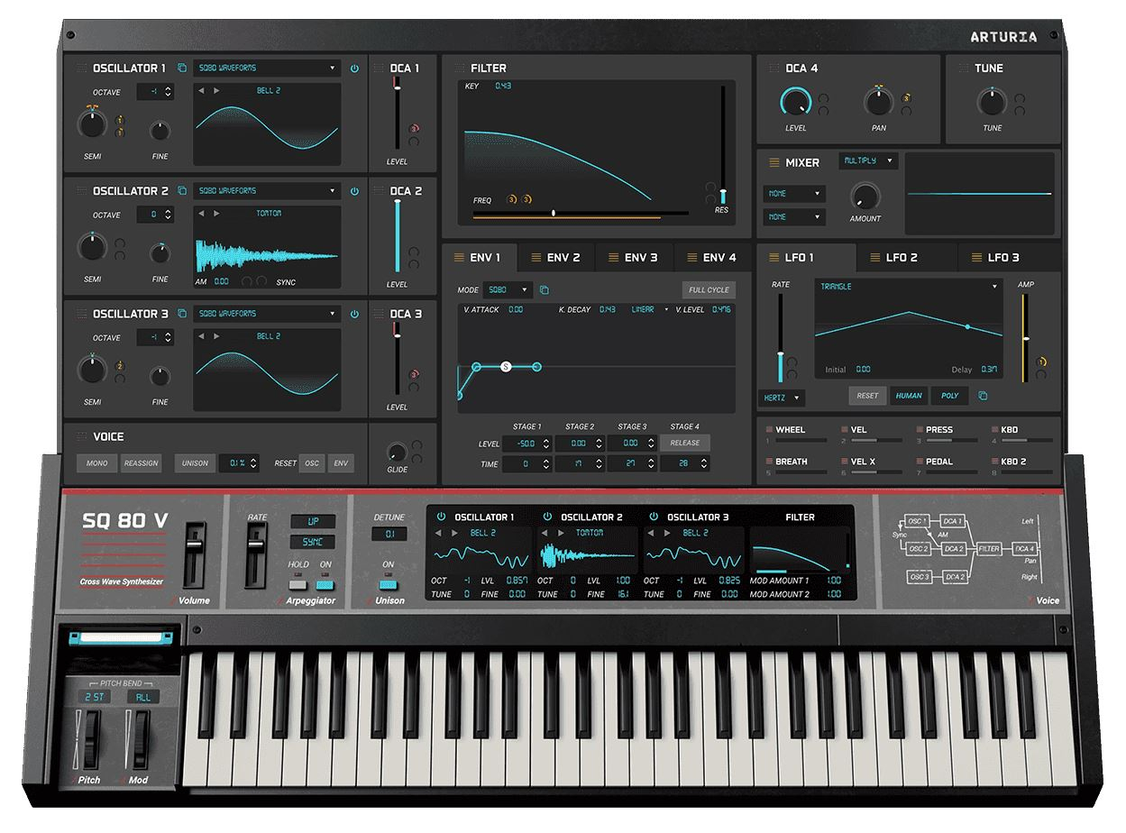Select next waveform arrow in Oscillator 1
1126x833 pixels.
tap(216, 91)
